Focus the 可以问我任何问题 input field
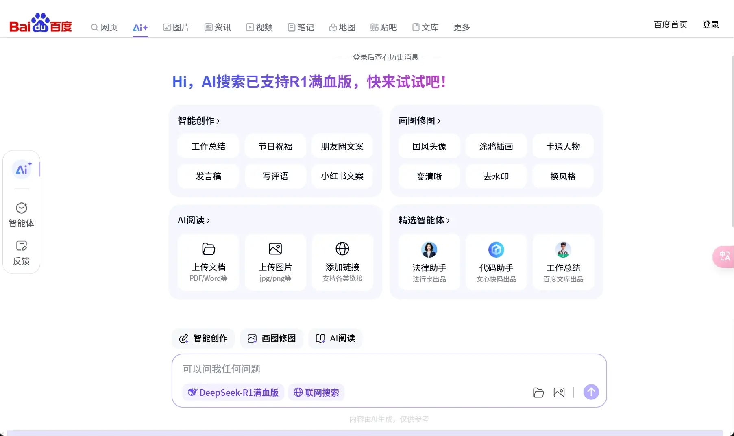Image resolution: width=734 pixels, height=436 pixels. tap(389, 369)
